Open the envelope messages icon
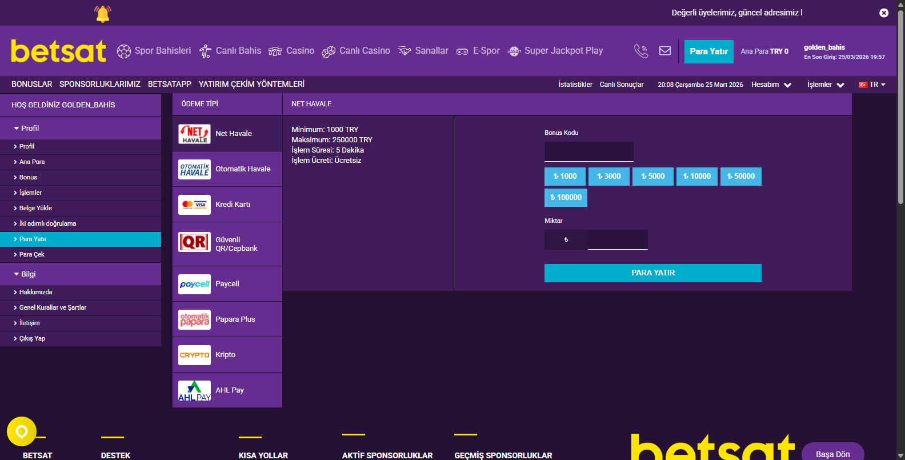Viewport: 905px width, 460px height. coord(665,51)
